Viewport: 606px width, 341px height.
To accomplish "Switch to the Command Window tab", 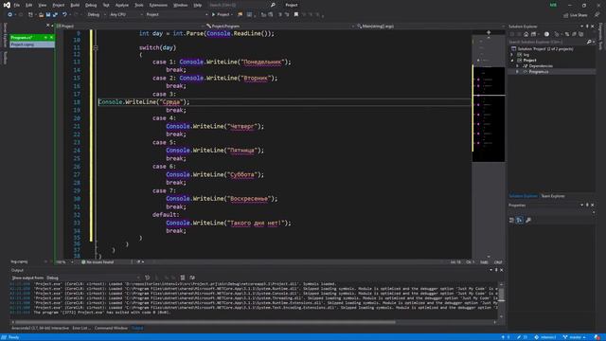I will [x=111, y=329].
